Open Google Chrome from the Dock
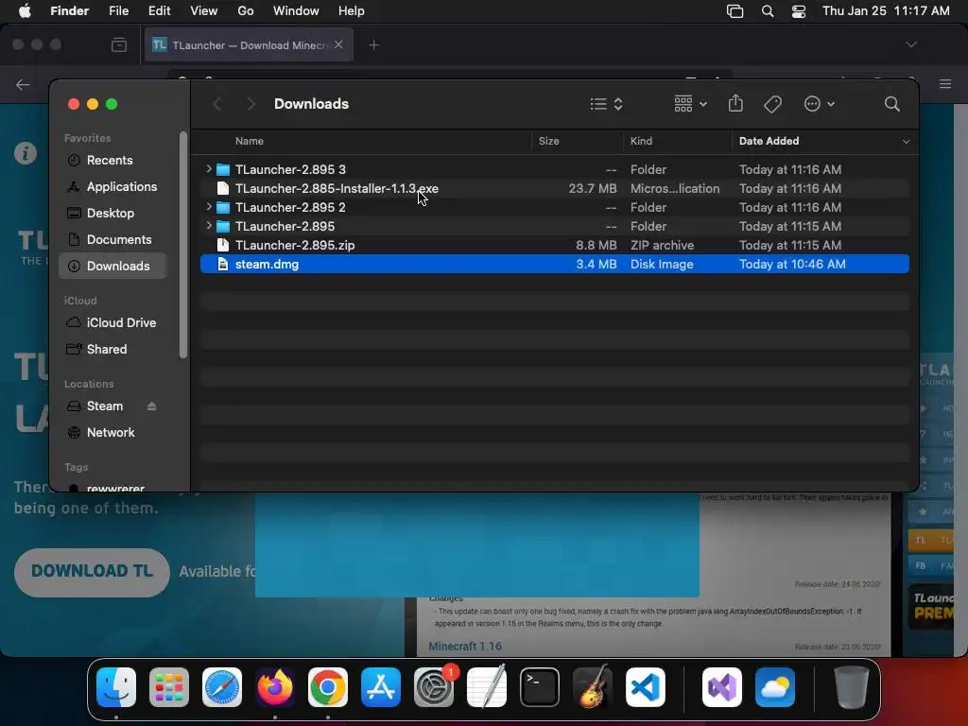Image resolution: width=968 pixels, height=726 pixels. pyautogui.click(x=328, y=687)
